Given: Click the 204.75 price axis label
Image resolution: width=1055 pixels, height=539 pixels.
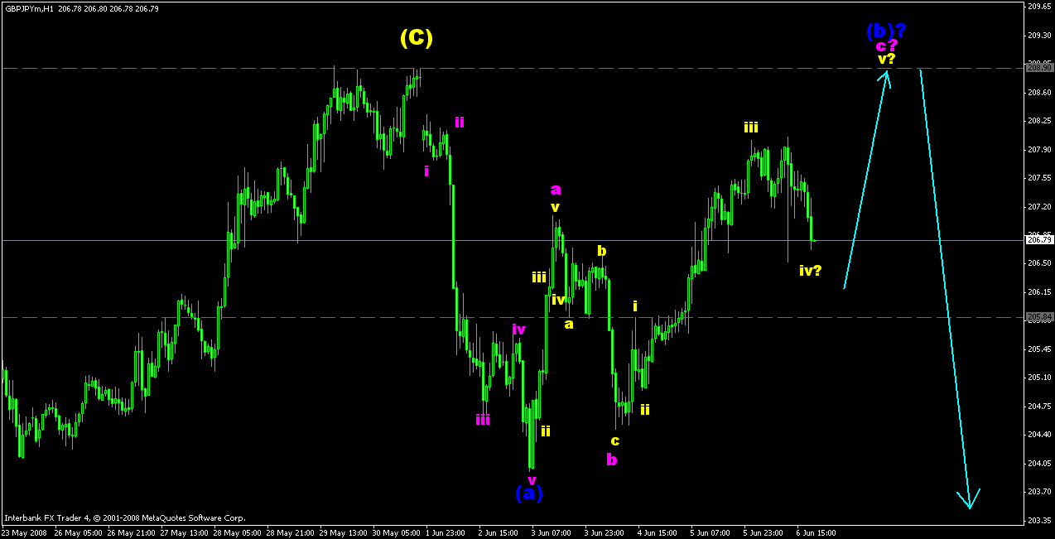Looking at the screenshot, I should coord(1038,406).
